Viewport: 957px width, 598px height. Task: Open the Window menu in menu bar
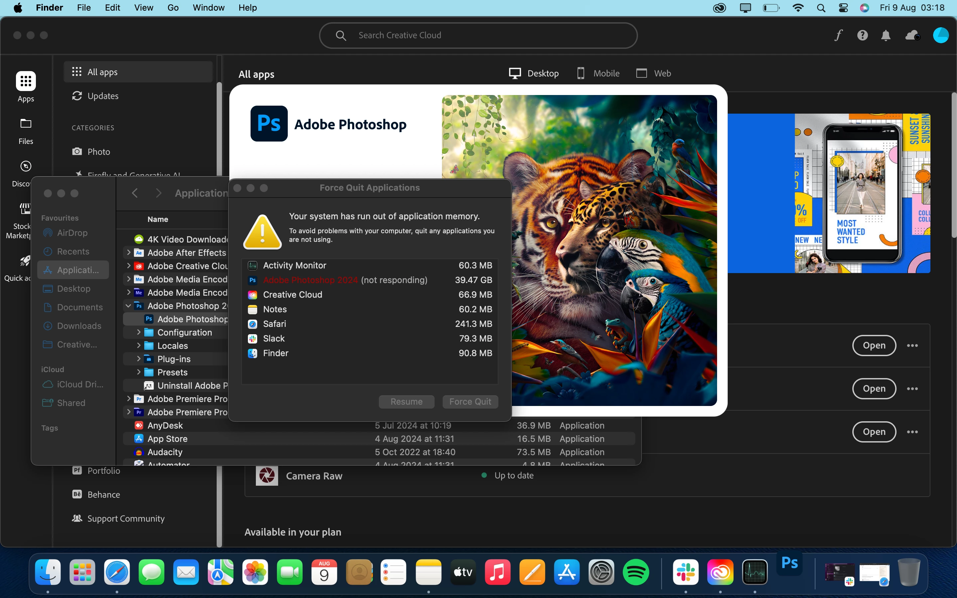pyautogui.click(x=208, y=8)
